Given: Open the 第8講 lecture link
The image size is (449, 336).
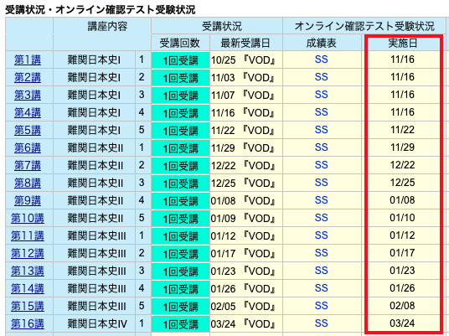Looking at the screenshot, I should point(28,183).
